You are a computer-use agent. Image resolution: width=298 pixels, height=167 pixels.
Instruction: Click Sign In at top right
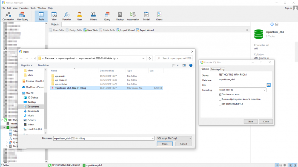click(288, 8)
